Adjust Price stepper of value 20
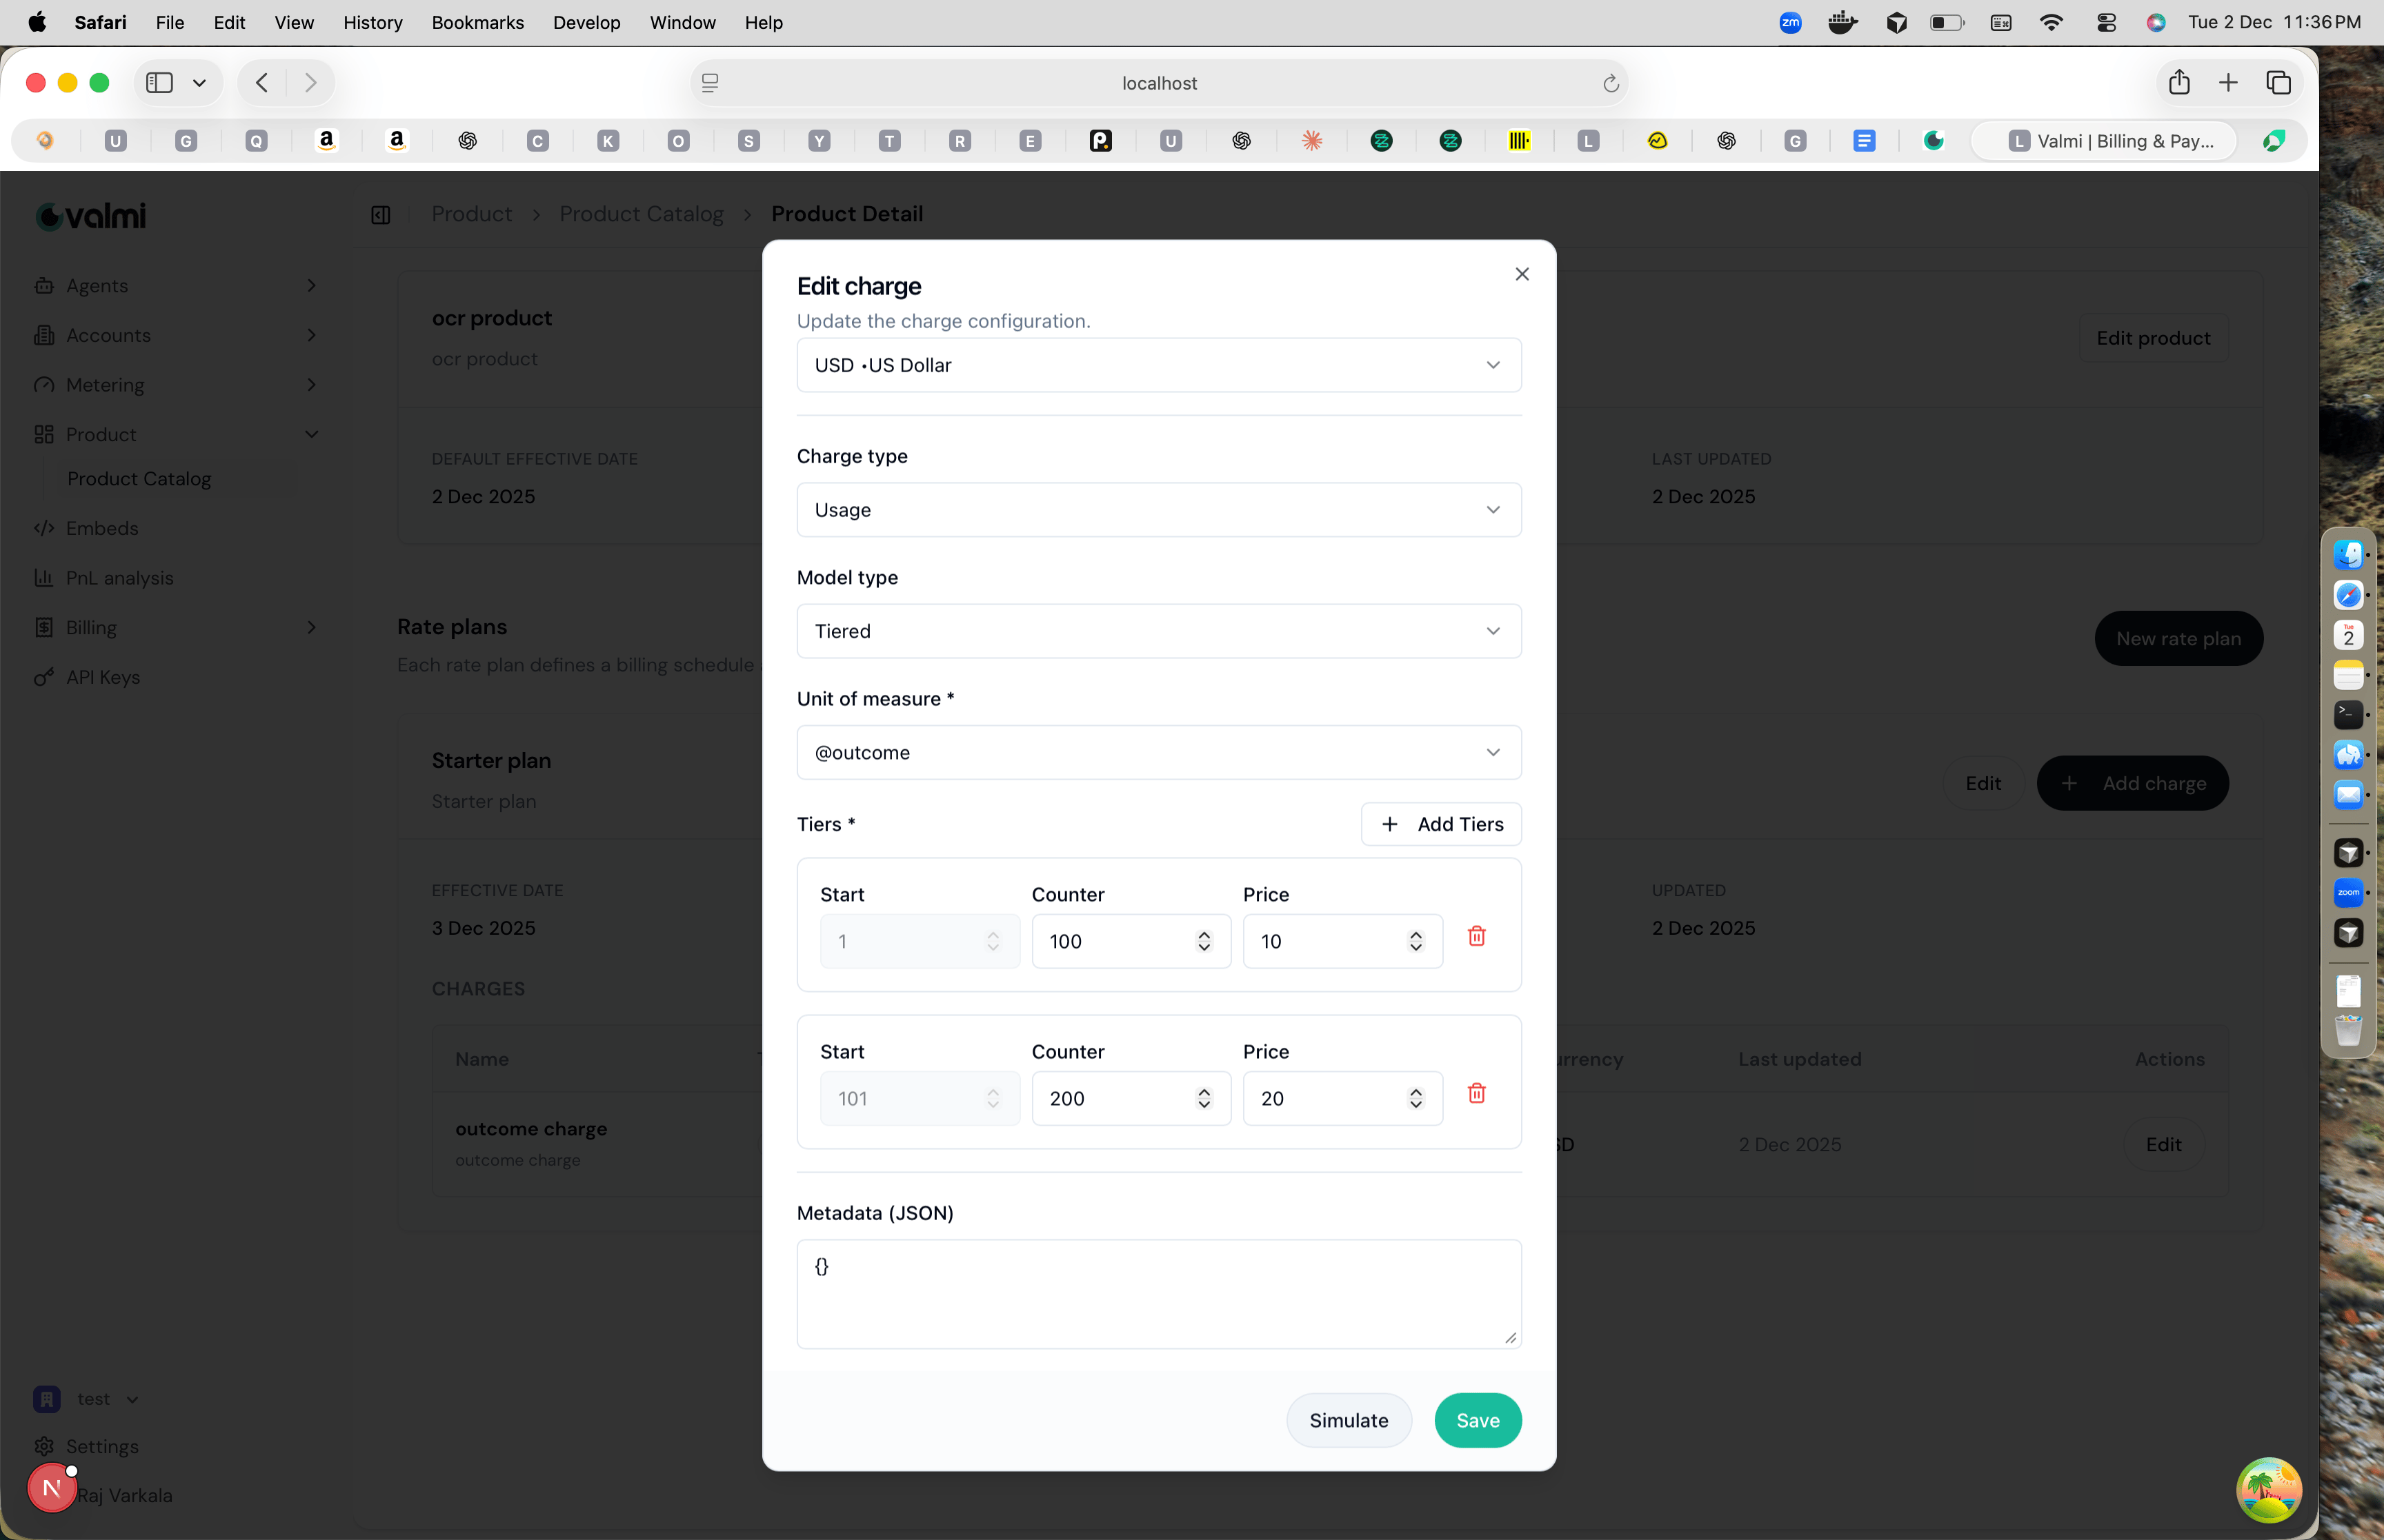Image resolution: width=2384 pixels, height=1540 pixels. tap(1415, 1098)
